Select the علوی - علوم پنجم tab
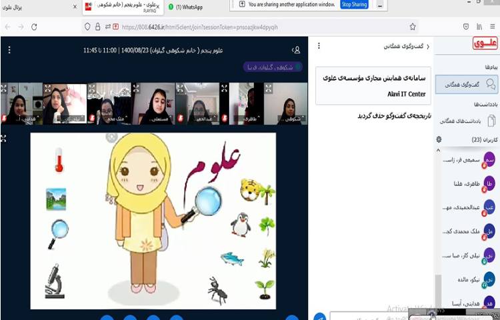500x320 pixels. (123, 7)
